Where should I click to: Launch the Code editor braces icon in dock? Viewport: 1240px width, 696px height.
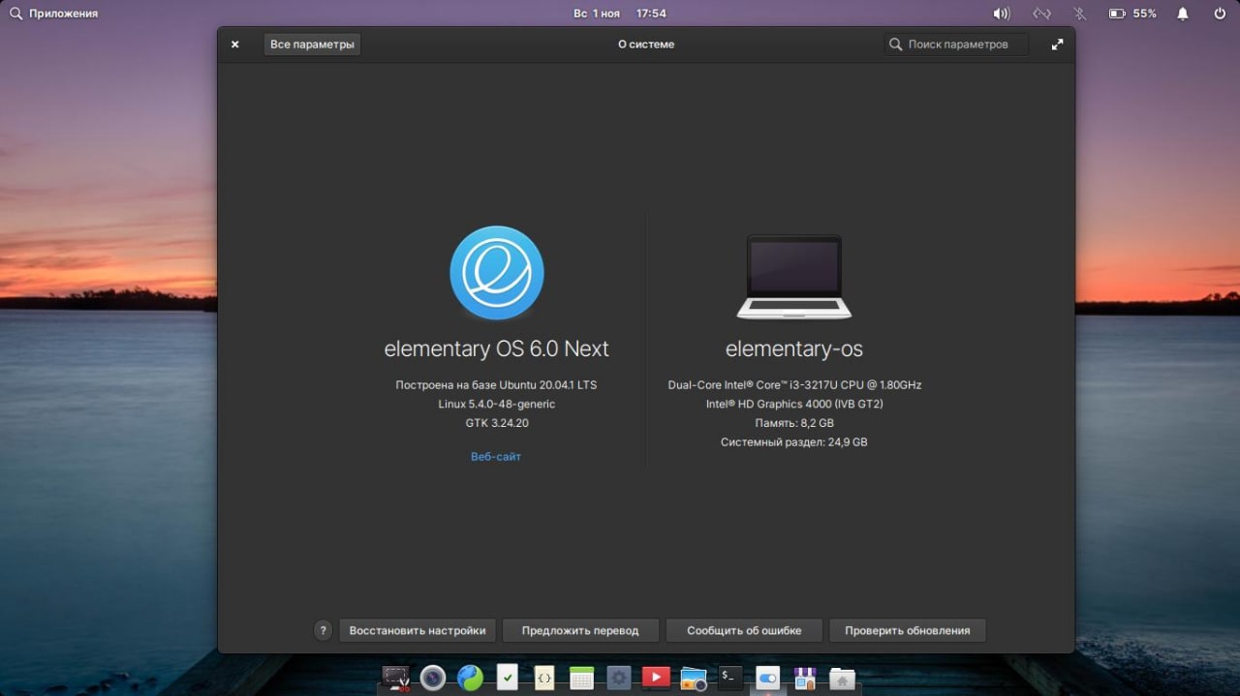click(x=544, y=678)
